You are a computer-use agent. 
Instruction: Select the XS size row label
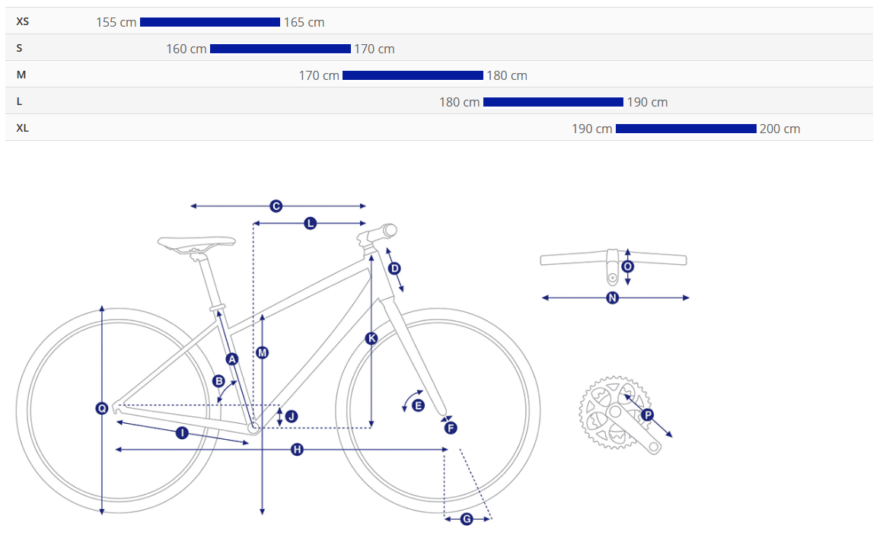click(x=23, y=22)
